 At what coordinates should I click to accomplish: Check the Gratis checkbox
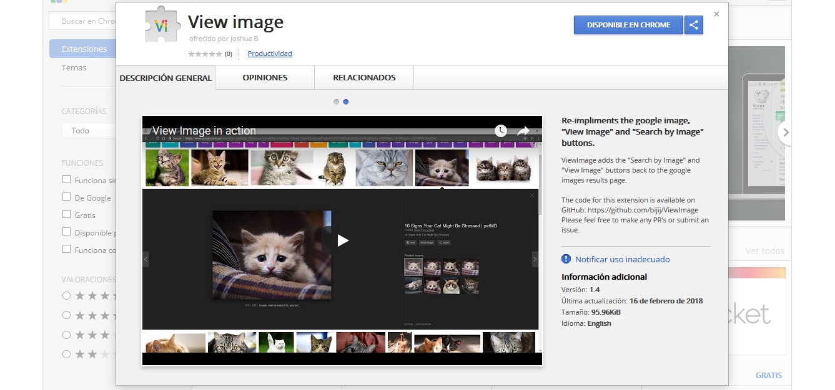coord(66,214)
